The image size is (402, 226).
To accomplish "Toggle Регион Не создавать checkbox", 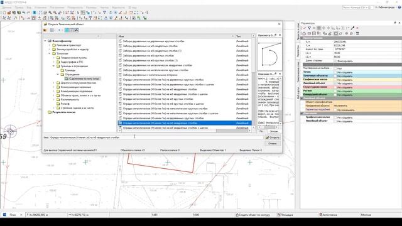I will coord(335,91).
